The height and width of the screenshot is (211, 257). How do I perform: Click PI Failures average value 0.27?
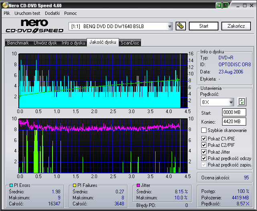tap(119, 191)
